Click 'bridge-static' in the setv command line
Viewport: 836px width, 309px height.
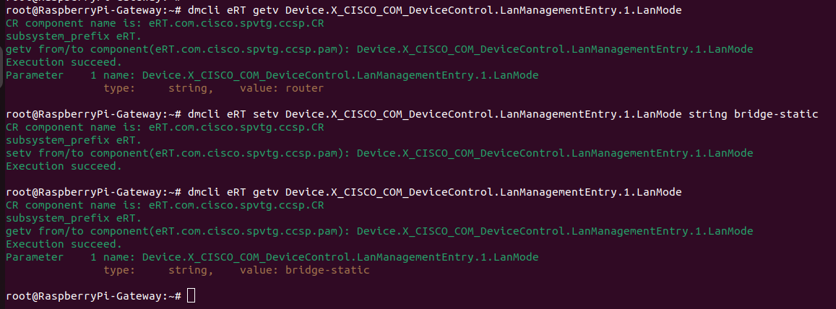(775, 114)
